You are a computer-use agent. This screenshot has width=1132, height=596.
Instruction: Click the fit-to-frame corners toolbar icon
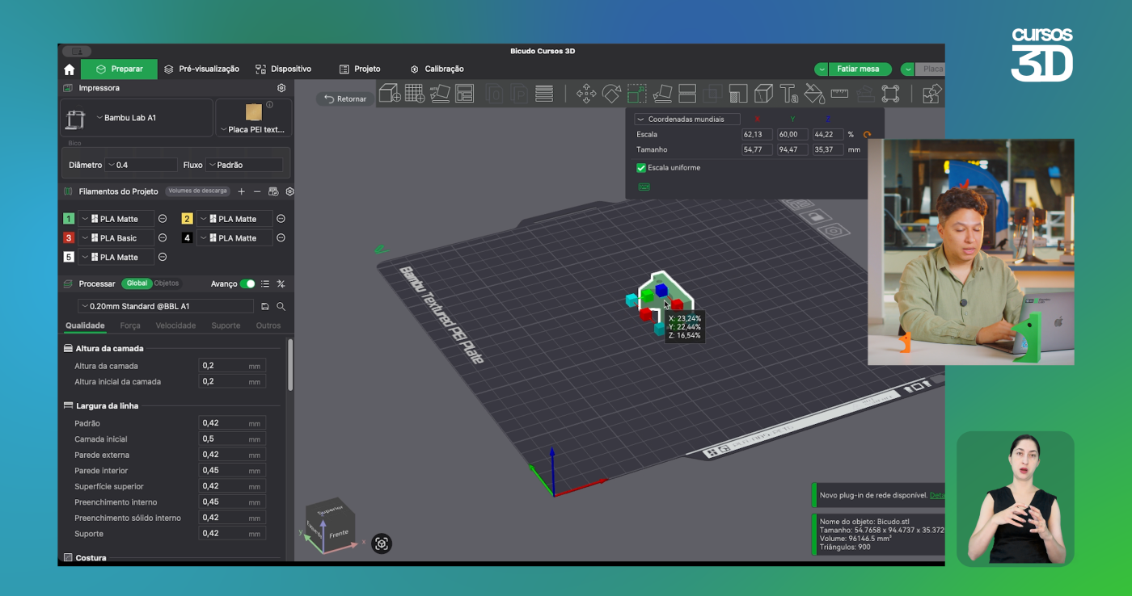tap(890, 94)
